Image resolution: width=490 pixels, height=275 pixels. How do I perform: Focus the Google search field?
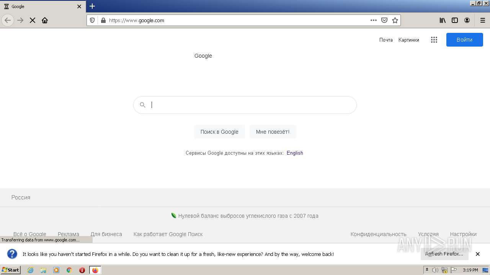245,105
